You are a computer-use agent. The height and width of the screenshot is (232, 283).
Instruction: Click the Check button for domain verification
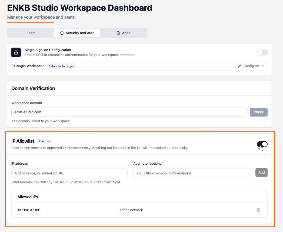click(x=258, y=112)
